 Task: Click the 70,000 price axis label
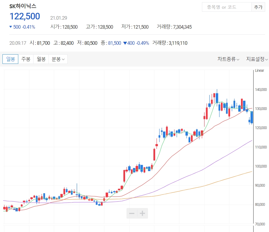point(260,224)
